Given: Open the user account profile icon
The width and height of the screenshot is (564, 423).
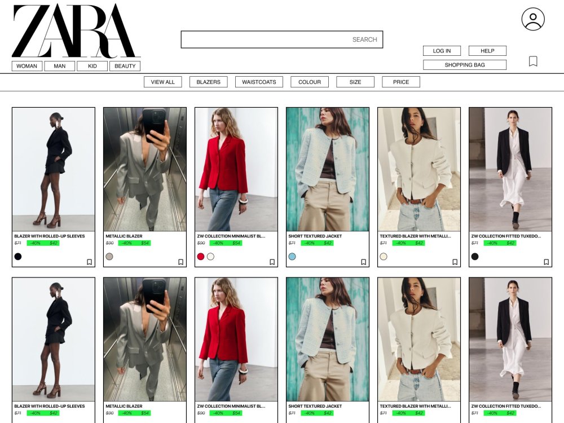Looking at the screenshot, I should (x=533, y=19).
